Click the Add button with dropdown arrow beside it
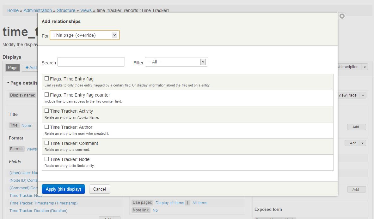The image size is (374, 219). tap(353, 143)
